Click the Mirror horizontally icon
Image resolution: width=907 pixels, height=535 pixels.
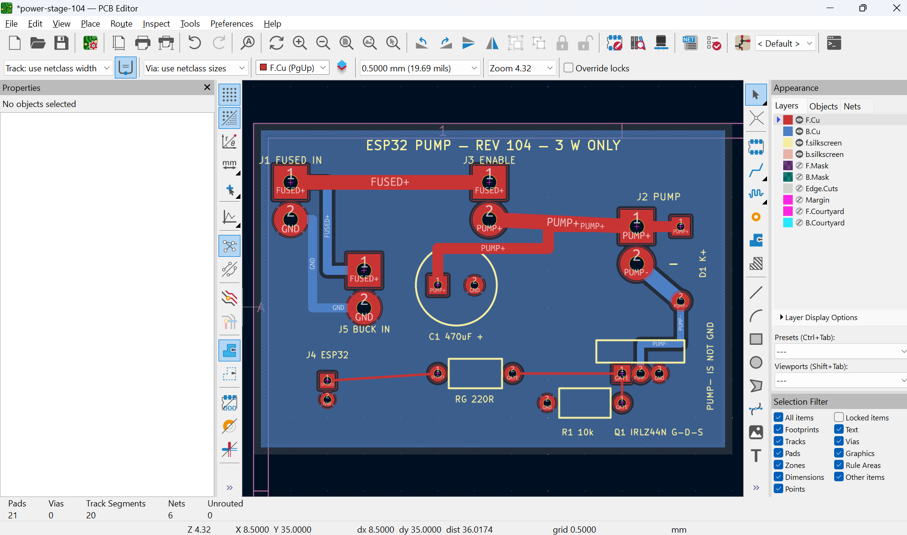492,43
